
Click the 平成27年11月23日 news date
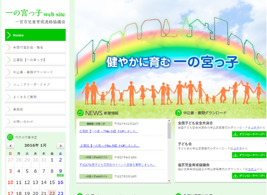click(127, 124)
